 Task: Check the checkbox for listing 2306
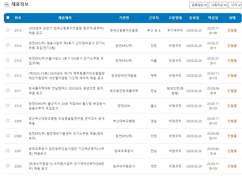(x=7, y=166)
